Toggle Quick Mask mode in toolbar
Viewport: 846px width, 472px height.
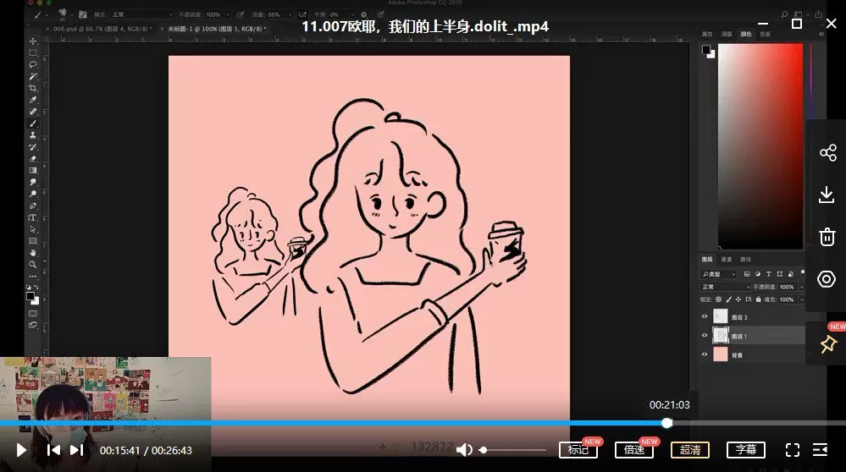[x=33, y=313]
